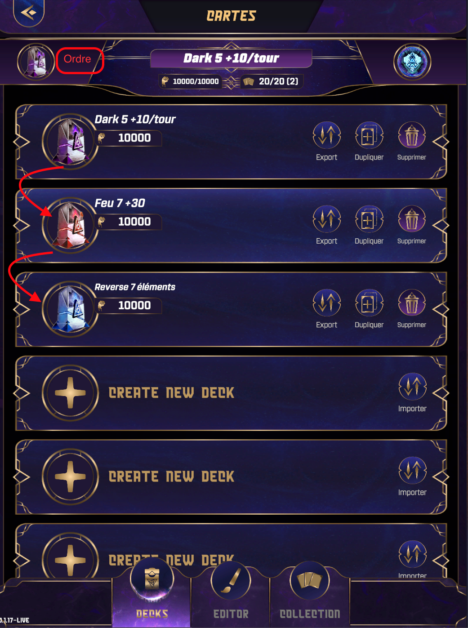
Task: Open the Collection tab
Action: click(x=310, y=594)
